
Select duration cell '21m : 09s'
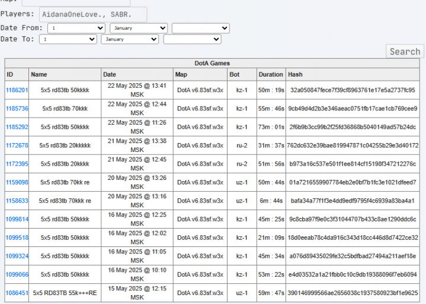tap(271, 237)
